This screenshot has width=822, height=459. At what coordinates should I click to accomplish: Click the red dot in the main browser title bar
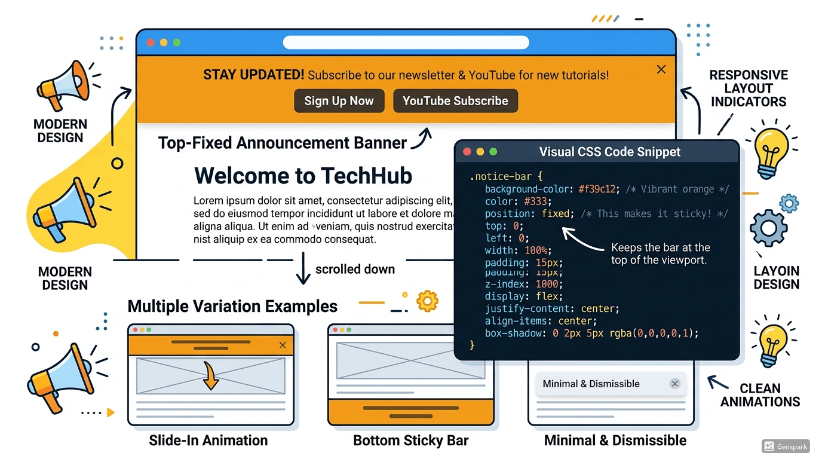click(150, 42)
